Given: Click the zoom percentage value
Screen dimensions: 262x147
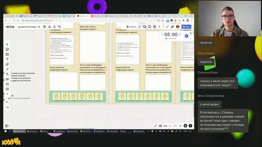Looking at the screenshot, I should click(x=175, y=126).
